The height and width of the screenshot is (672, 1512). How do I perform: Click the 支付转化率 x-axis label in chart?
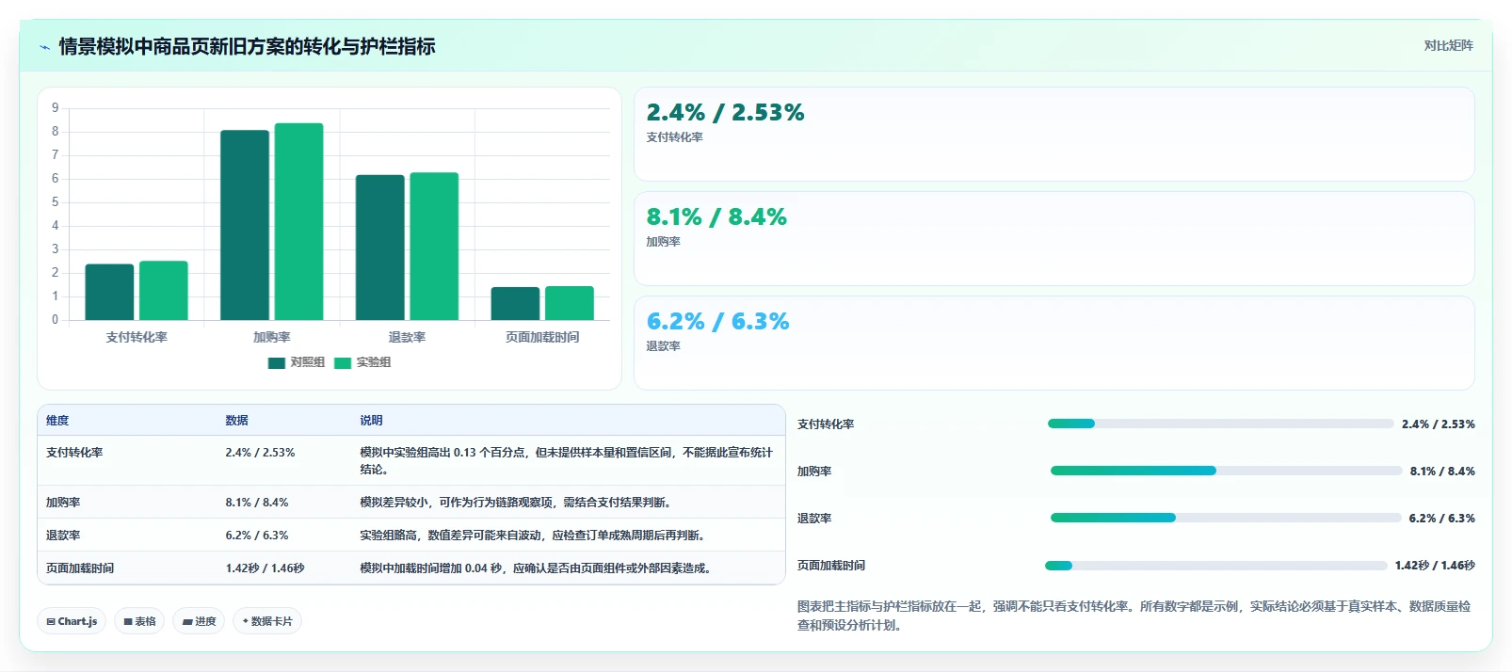[137, 337]
